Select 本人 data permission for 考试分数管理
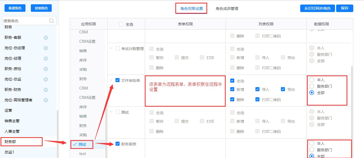Viewport: 364px width, 158px height. [312, 48]
